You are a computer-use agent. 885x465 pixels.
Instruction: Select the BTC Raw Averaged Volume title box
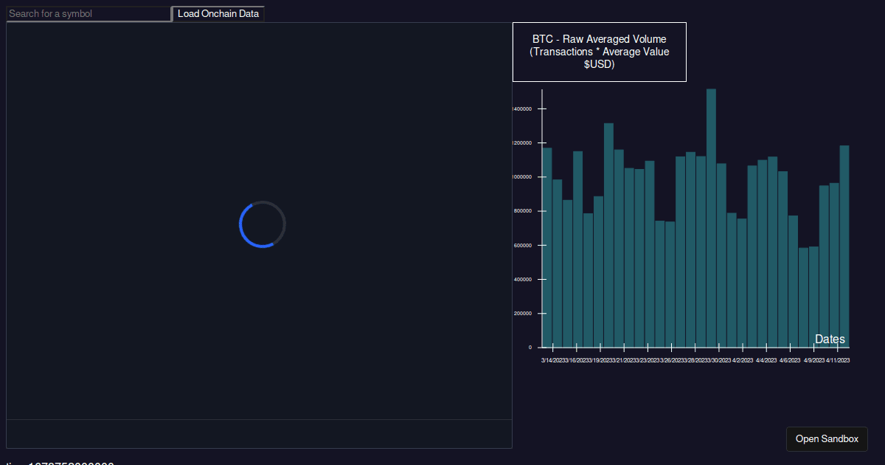point(599,52)
